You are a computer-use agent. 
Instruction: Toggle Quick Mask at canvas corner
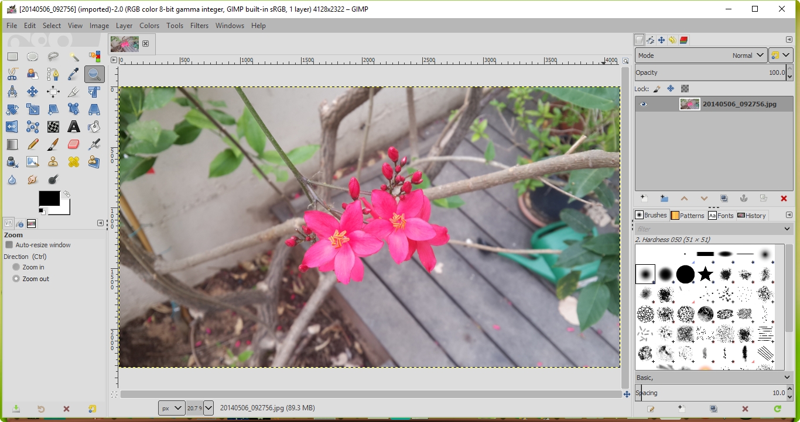pos(114,395)
